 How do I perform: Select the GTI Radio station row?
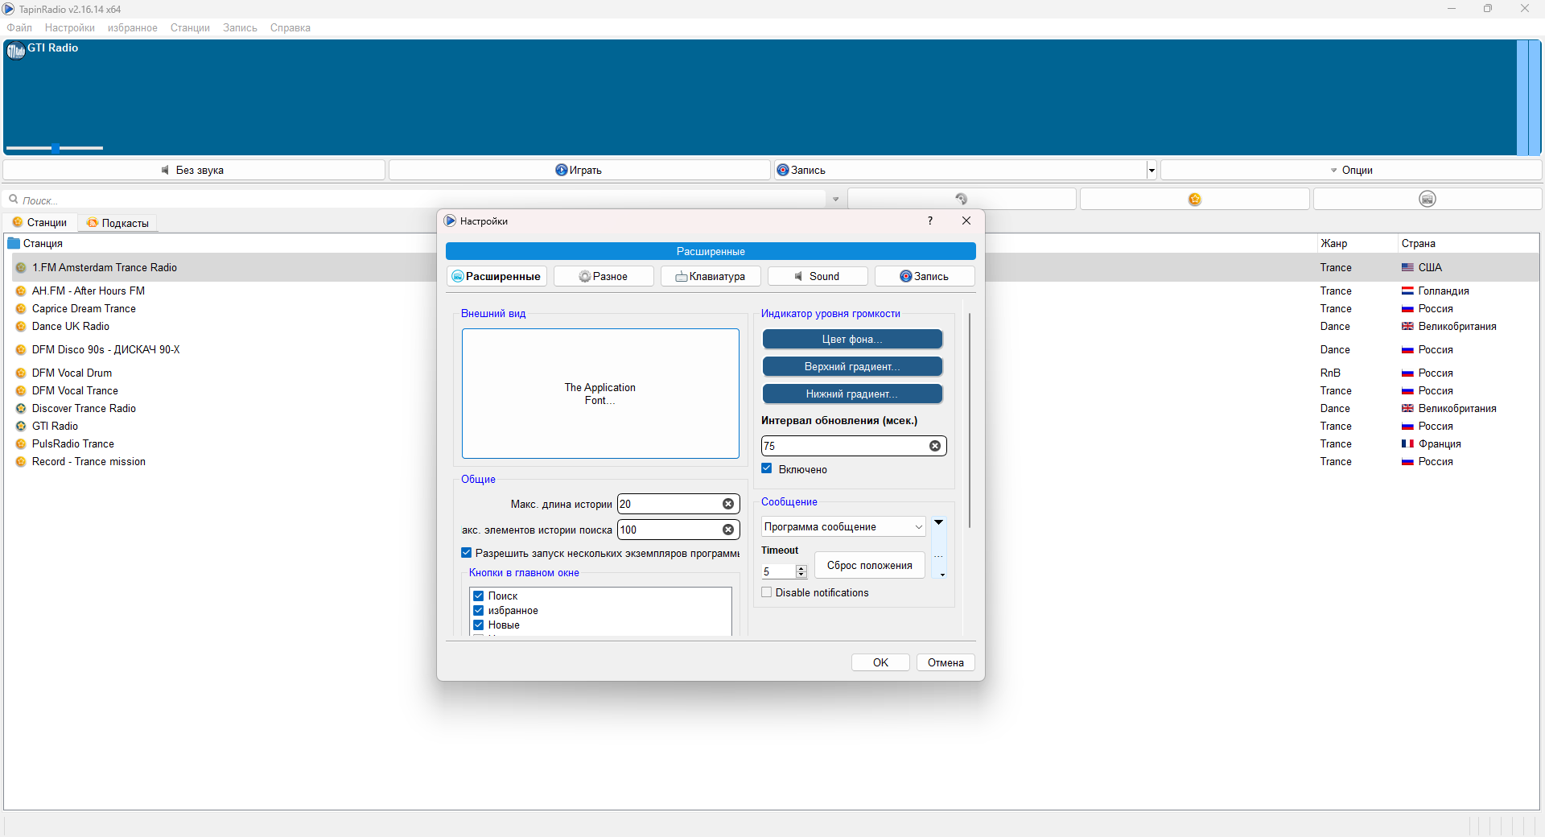[55, 426]
